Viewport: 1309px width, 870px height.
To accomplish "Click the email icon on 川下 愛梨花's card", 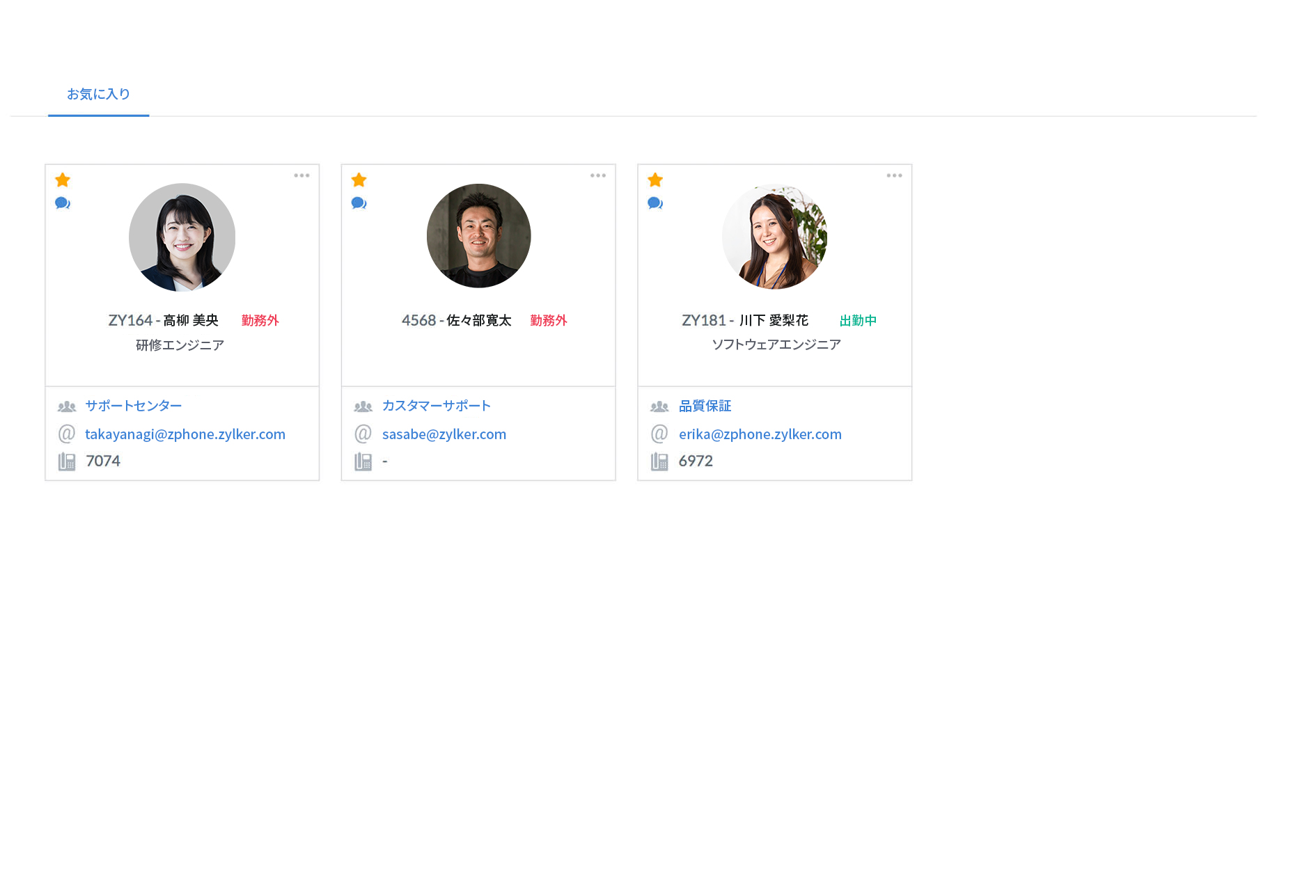I will (659, 433).
